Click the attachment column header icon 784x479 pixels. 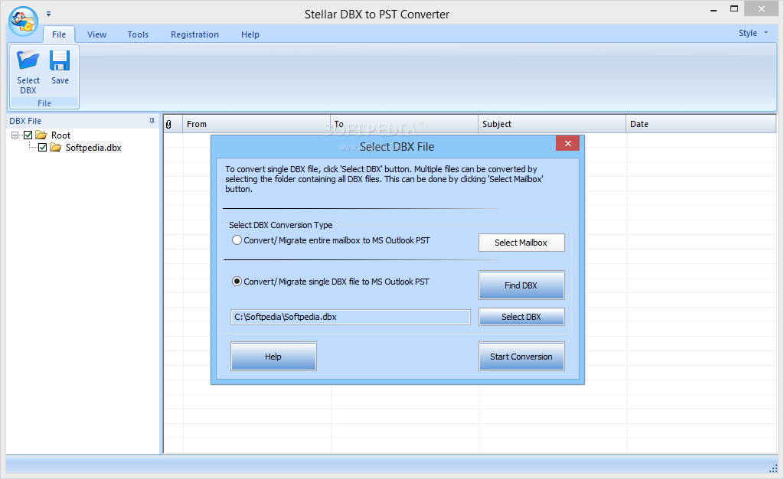168,125
